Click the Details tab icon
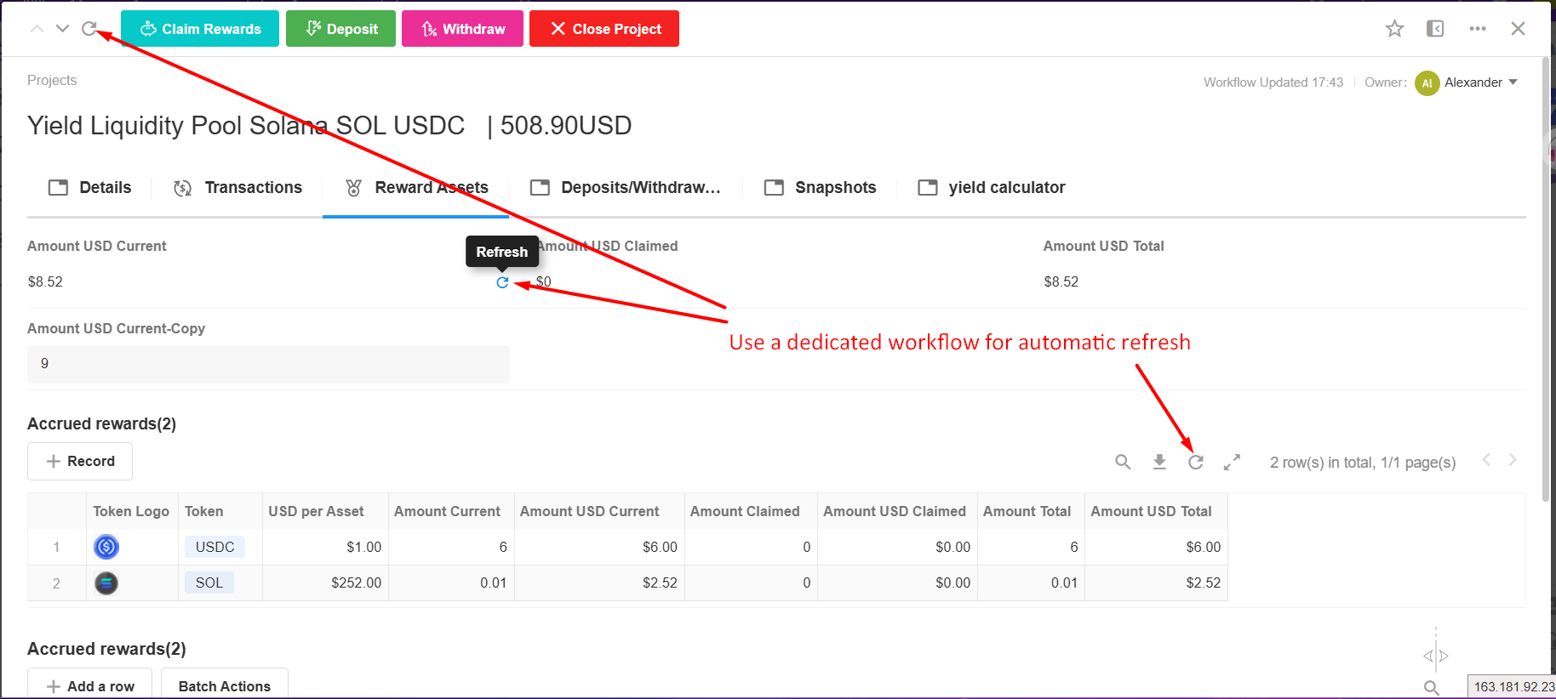This screenshot has width=1556, height=699. pyautogui.click(x=58, y=188)
